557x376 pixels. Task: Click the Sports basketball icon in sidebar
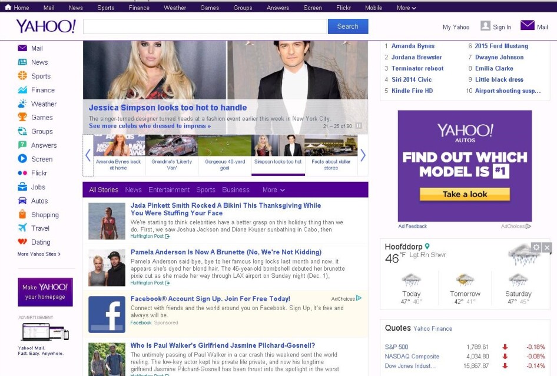[x=22, y=76]
